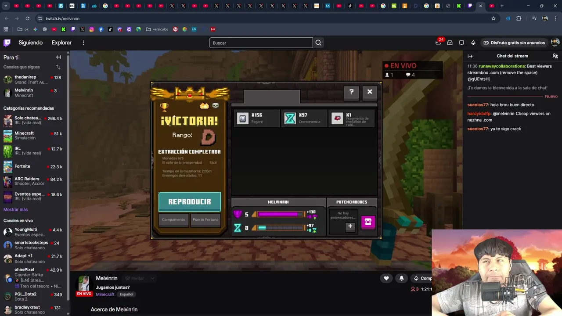Screen dimensions: 562x316
Task: Open Chrome extensions puzzle icon
Action: pos(519,18)
